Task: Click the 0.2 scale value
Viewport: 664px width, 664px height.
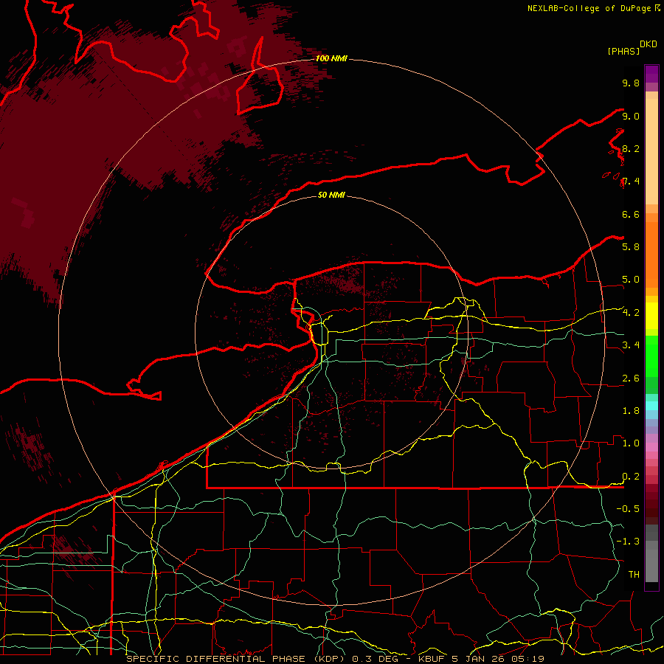Action: click(x=631, y=477)
